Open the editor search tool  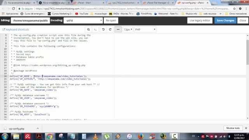[88, 30]
